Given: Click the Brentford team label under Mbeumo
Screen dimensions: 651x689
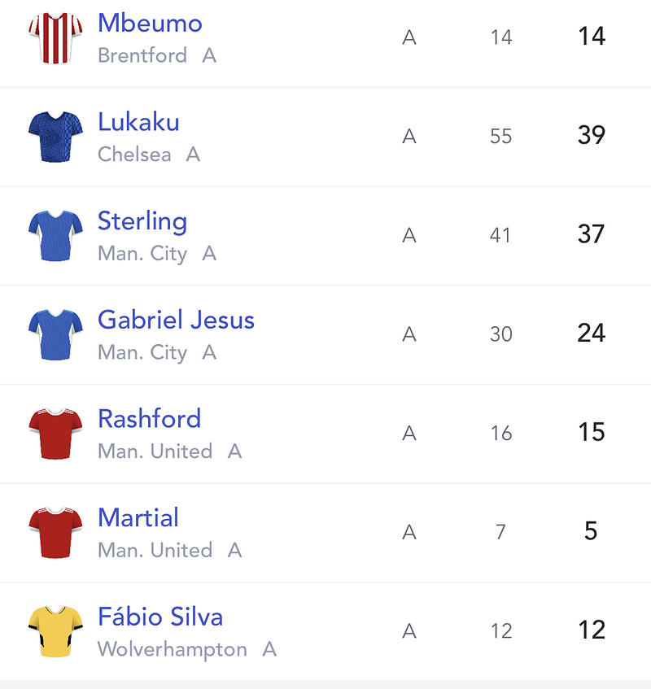Looking at the screenshot, I should coord(142,56).
